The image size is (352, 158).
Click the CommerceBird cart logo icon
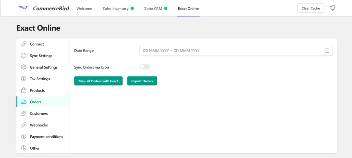coord(24,8)
